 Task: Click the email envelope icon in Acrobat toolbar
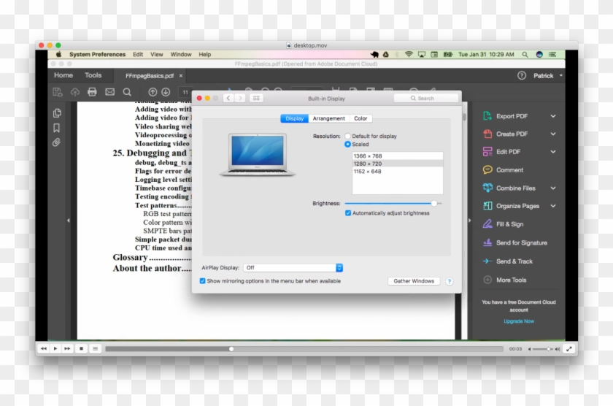[110, 92]
